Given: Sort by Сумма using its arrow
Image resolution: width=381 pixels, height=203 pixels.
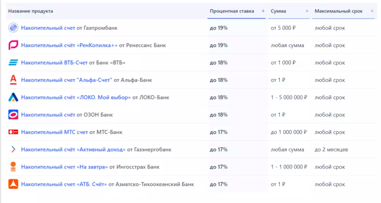Looking at the screenshot, I should tap(307, 11).
